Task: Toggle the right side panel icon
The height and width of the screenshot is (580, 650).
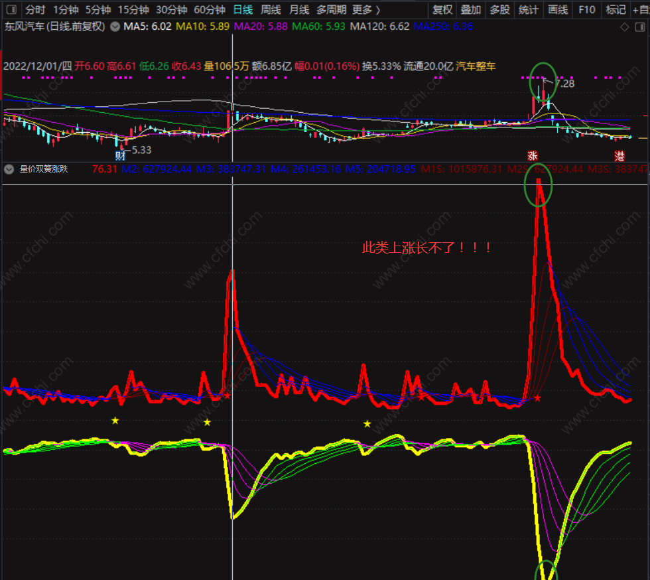Action: click(640, 27)
